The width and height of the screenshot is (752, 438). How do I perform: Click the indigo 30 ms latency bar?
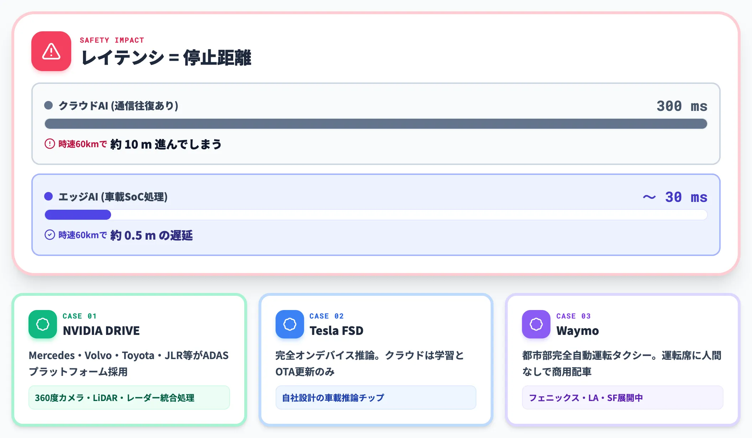78,215
